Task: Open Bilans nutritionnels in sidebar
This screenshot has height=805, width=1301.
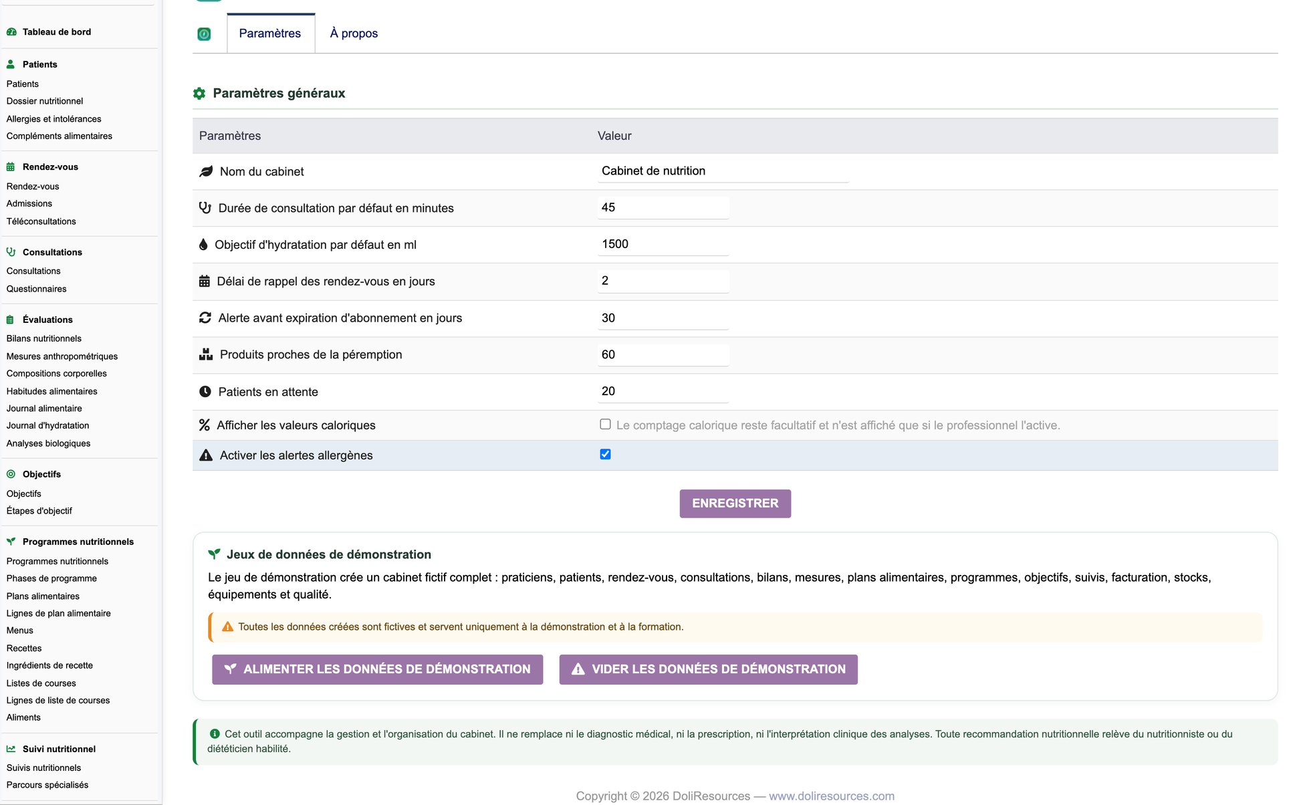Action: click(43, 338)
